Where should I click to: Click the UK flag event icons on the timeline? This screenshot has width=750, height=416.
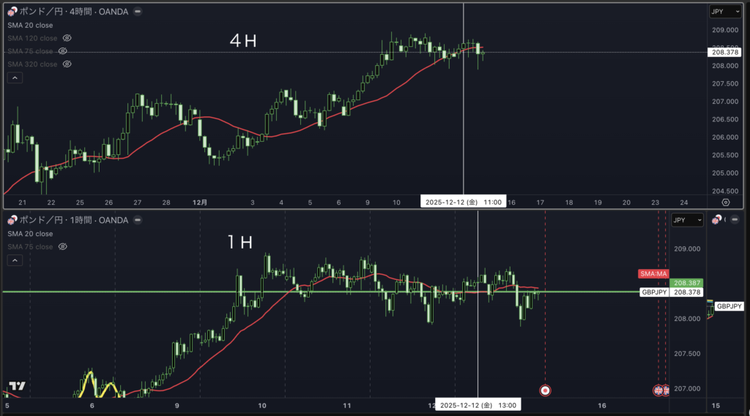[661, 390]
